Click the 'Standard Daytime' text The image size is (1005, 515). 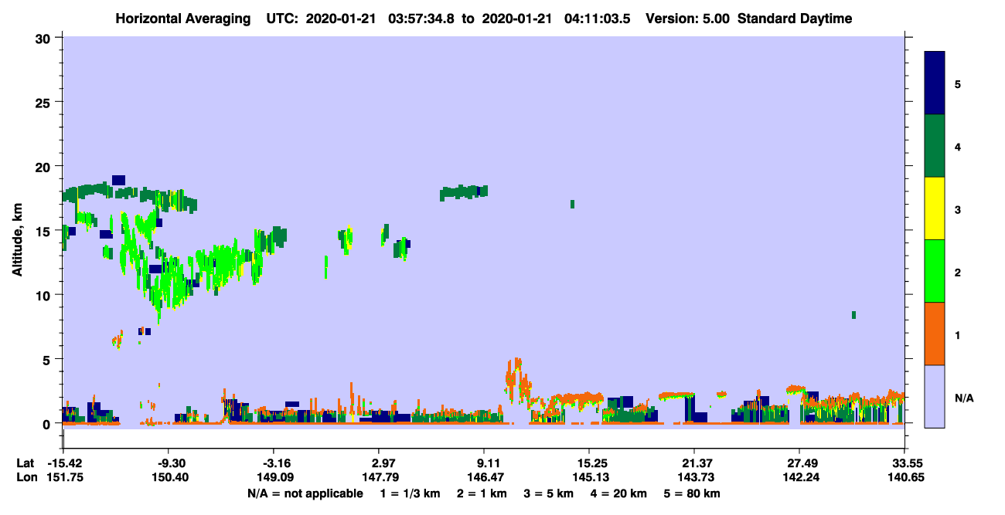(x=795, y=19)
